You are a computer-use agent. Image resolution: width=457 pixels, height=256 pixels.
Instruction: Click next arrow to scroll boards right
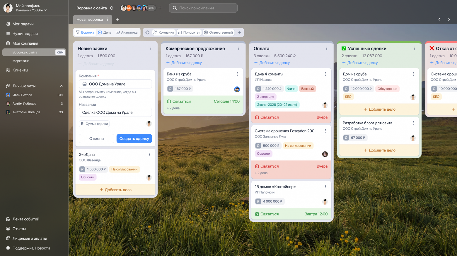[x=449, y=19]
